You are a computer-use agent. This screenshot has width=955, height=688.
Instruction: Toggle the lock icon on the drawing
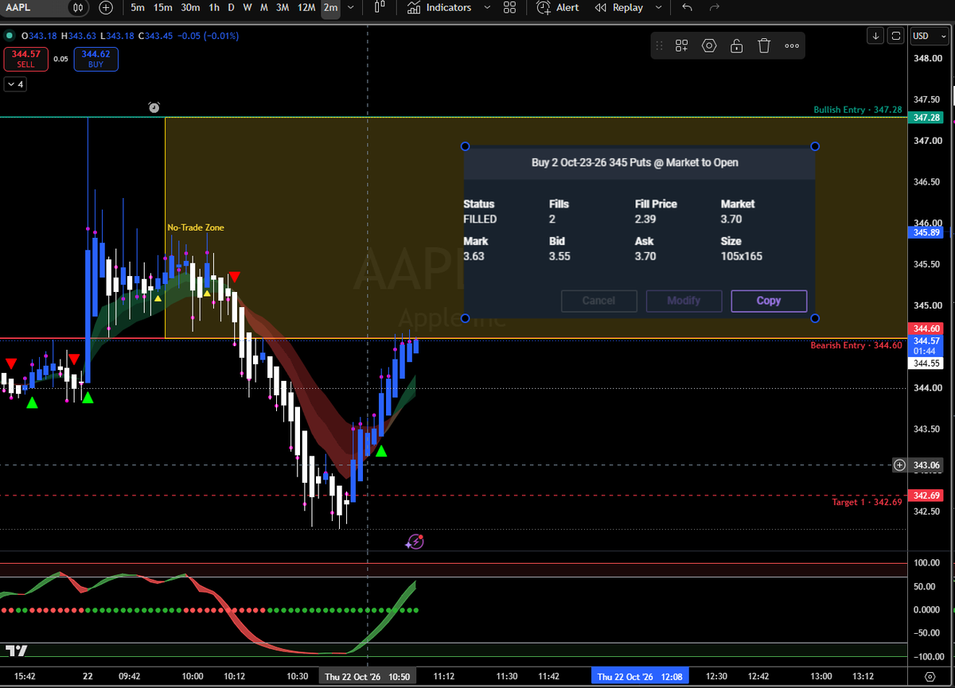736,46
